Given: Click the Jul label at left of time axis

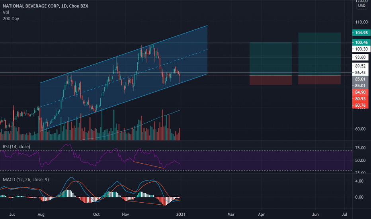Looking at the screenshot, I should [x=12, y=214].
